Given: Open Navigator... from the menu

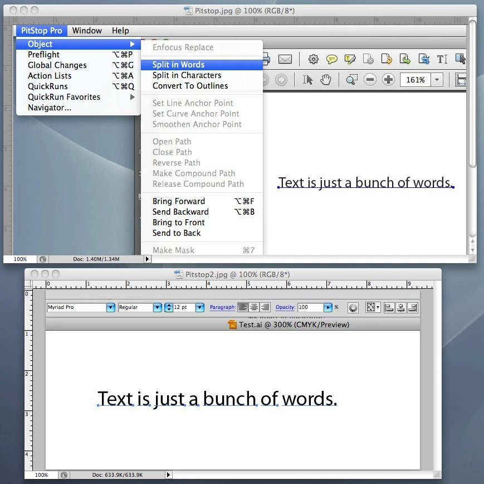Looking at the screenshot, I should [79, 108].
